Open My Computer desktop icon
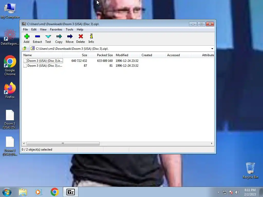 [x=10, y=11]
